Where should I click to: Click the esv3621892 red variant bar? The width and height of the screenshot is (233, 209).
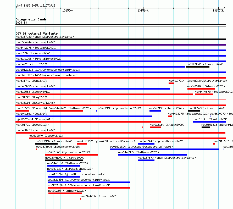click(x=89, y=188)
